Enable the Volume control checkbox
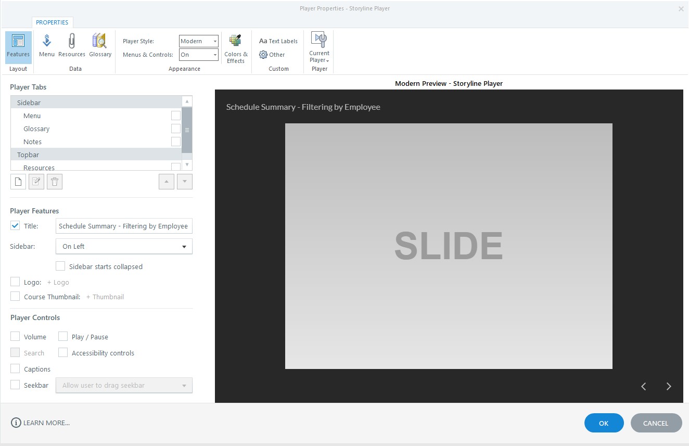689x446 pixels. [16, 337]
